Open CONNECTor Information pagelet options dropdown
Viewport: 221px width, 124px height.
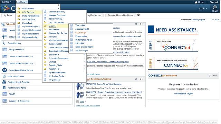(x=215, y=76)
